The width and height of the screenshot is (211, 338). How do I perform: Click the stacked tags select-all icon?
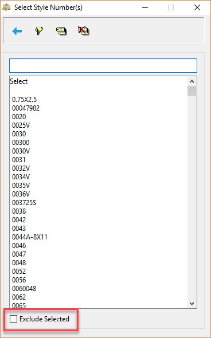point(61,31)
